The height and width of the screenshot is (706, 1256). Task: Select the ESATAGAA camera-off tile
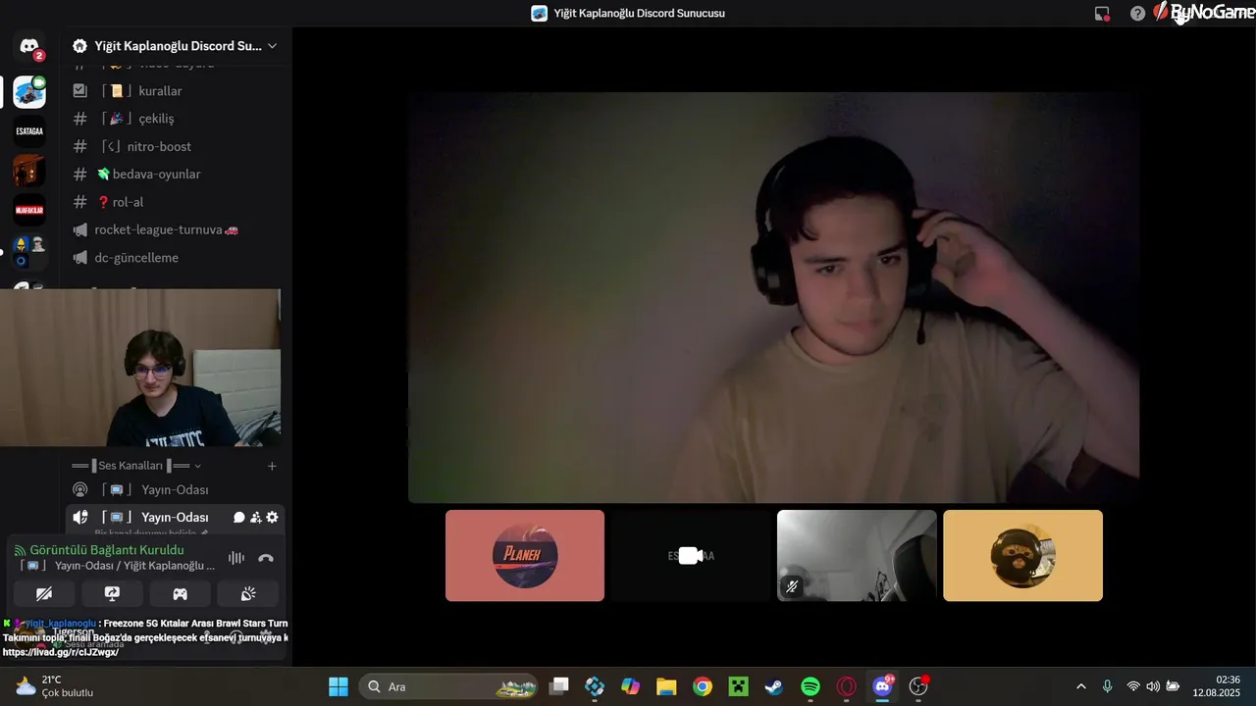pos(691,556)
